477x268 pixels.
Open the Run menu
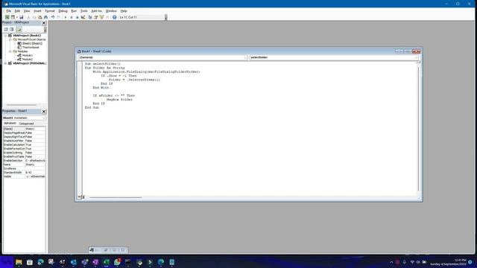[74, 11]
